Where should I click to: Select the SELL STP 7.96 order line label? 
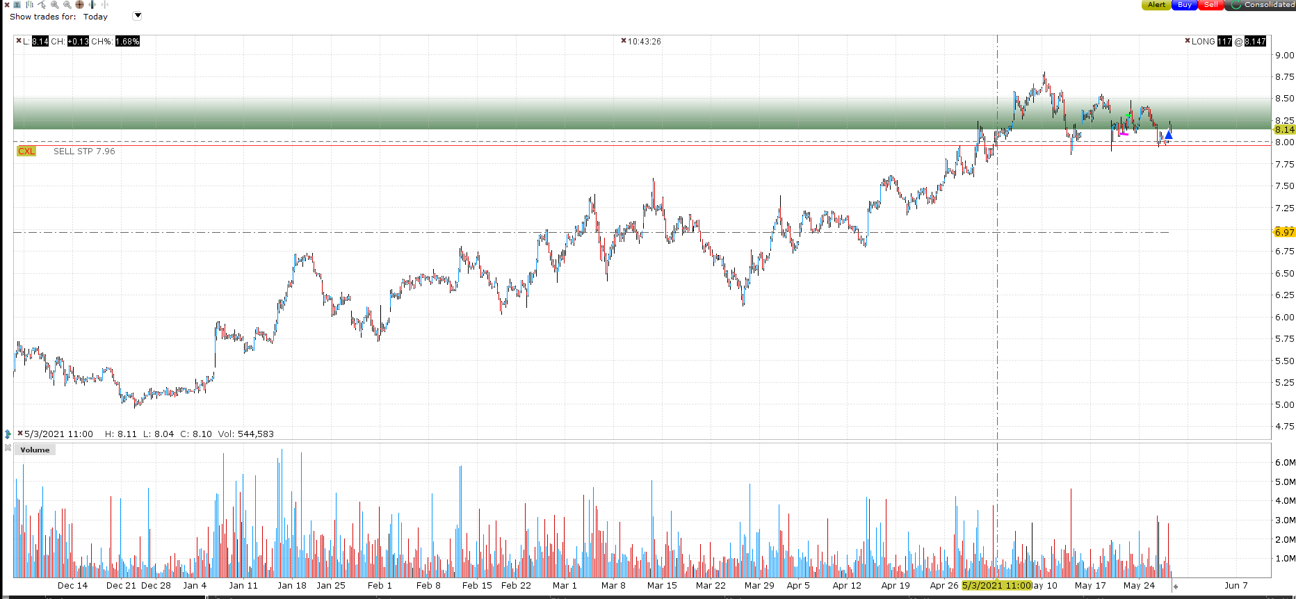point(84,151)
